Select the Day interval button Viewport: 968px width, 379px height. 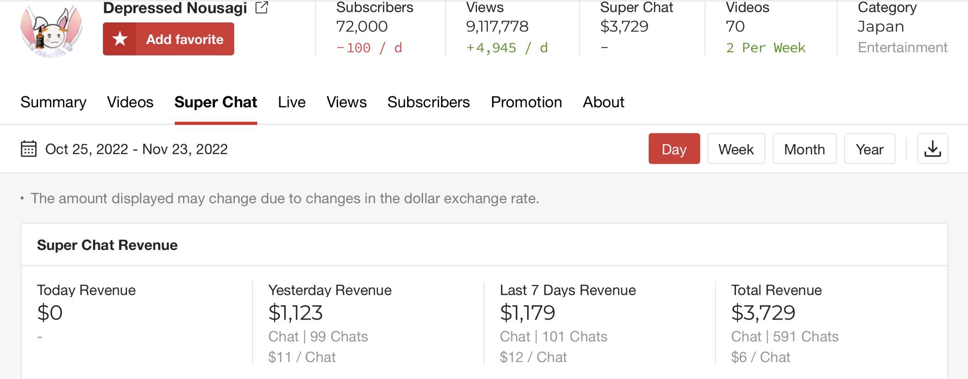[674, 149]
